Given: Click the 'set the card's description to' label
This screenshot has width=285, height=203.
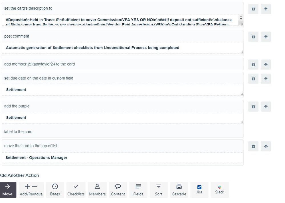Looking at the screenshot, I should point(28,8).
